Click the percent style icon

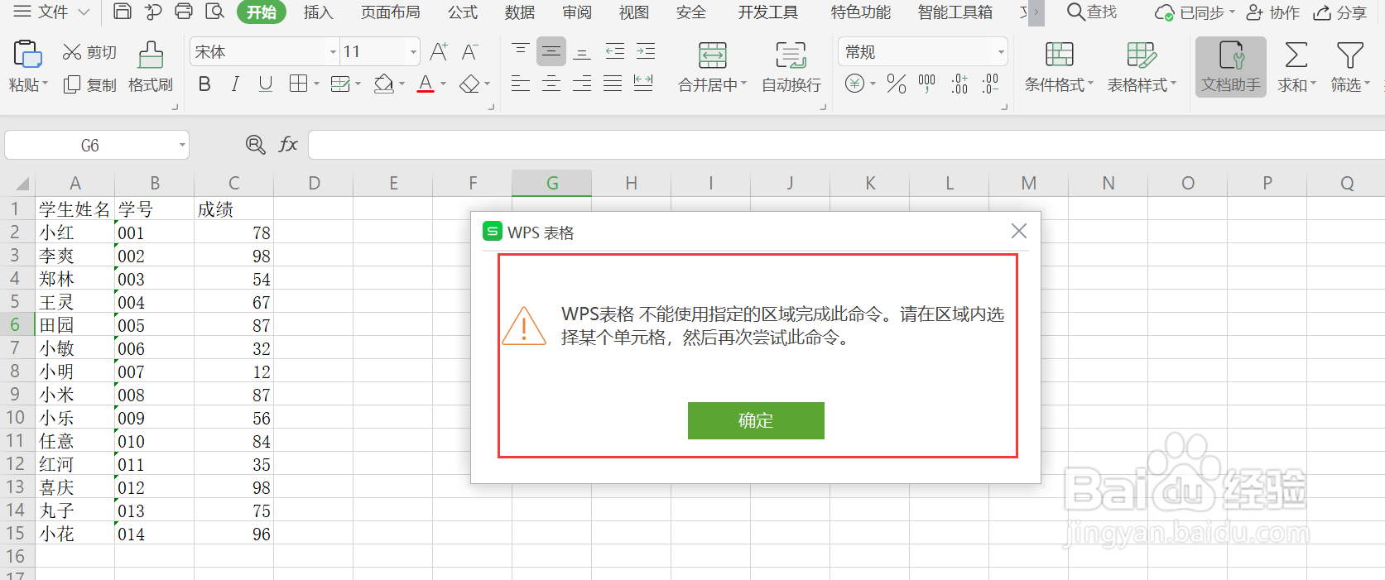(896, 84)
